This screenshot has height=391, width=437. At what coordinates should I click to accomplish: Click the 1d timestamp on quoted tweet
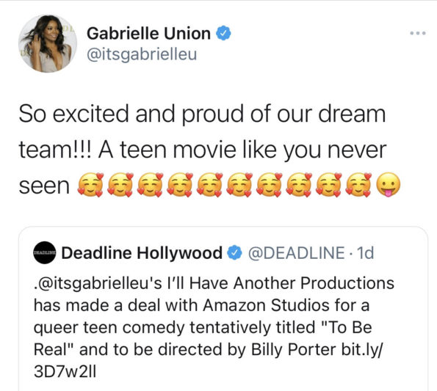pyautogui.click(x=365, y=252)
